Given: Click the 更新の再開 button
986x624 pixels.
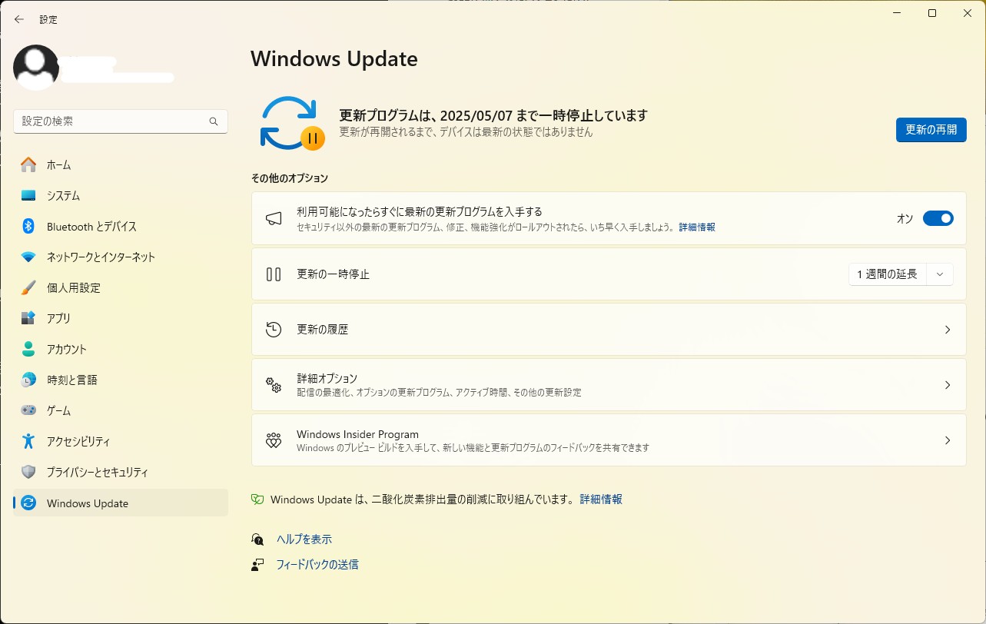Looking at the screenshot, I should pos(931,130).
